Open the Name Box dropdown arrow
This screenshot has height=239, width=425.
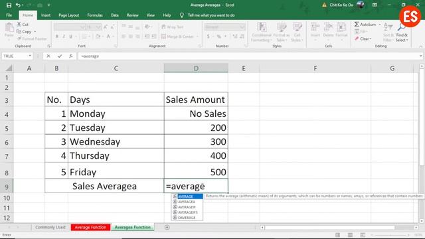tap(30, 56)
